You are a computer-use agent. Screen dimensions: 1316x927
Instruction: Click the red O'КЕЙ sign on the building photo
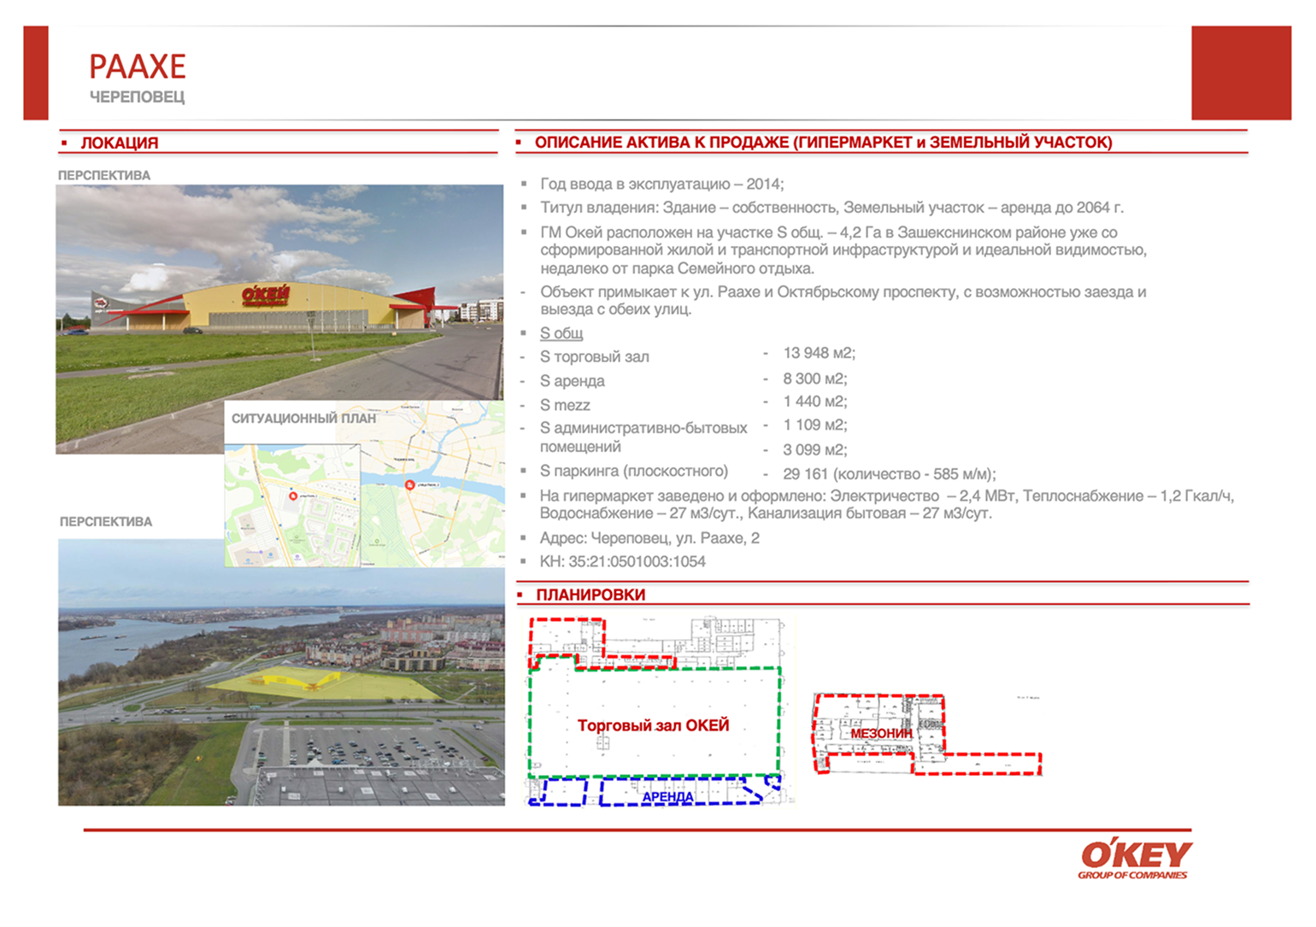coord(266,297)
